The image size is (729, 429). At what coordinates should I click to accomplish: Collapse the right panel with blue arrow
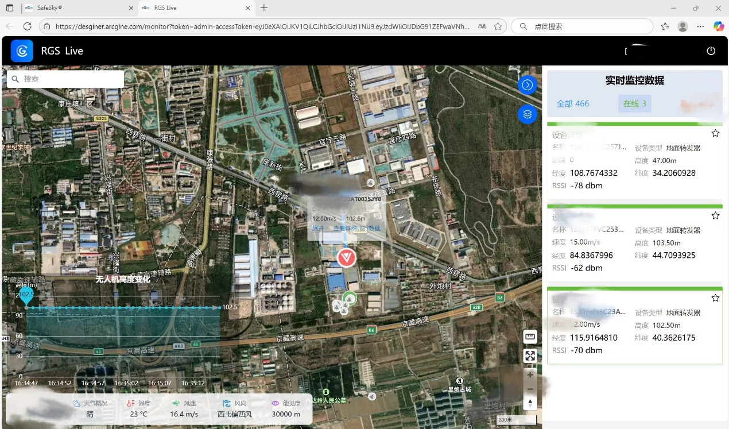[527, 85]
